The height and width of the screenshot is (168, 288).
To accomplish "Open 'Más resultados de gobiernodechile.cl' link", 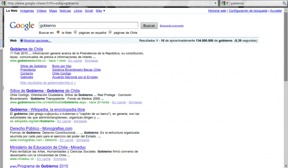I will (48, 83).
